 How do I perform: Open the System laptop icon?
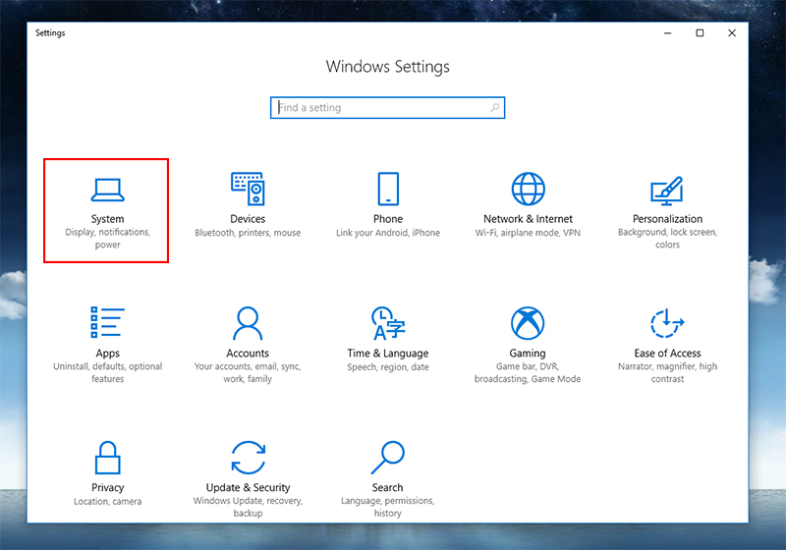(107, 190)
